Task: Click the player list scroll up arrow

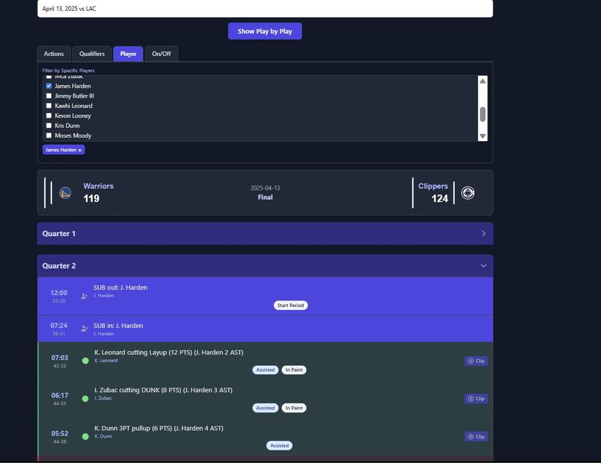Action: coord(483,81)
